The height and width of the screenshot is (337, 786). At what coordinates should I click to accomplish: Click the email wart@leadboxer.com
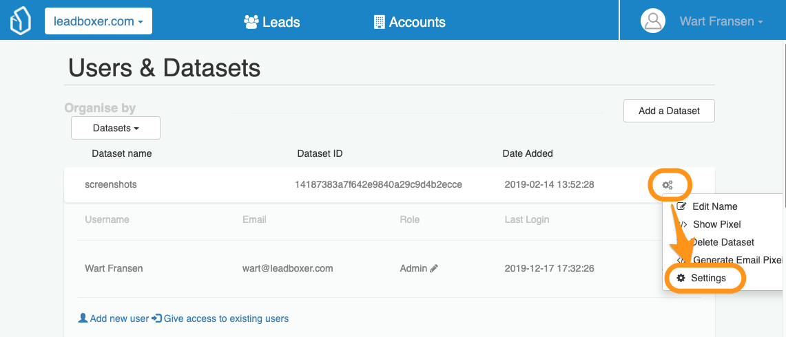[288, 268]
